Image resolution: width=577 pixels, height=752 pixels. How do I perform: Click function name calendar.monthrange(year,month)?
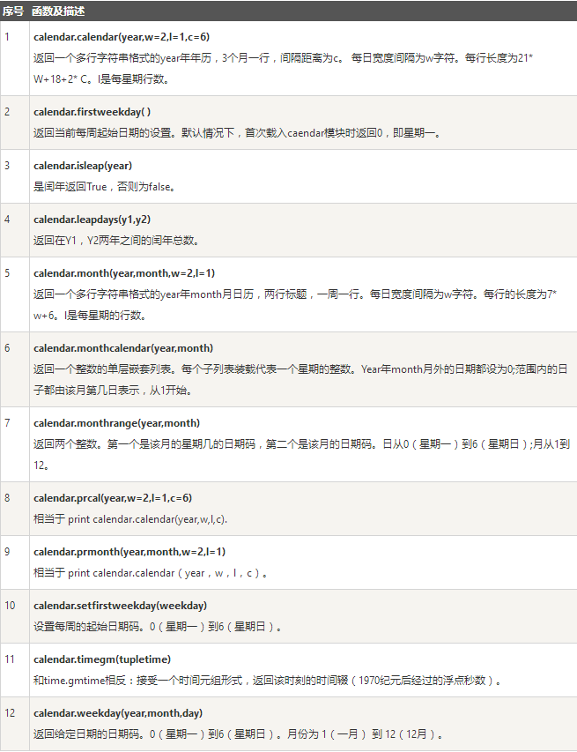coord(116,422)
